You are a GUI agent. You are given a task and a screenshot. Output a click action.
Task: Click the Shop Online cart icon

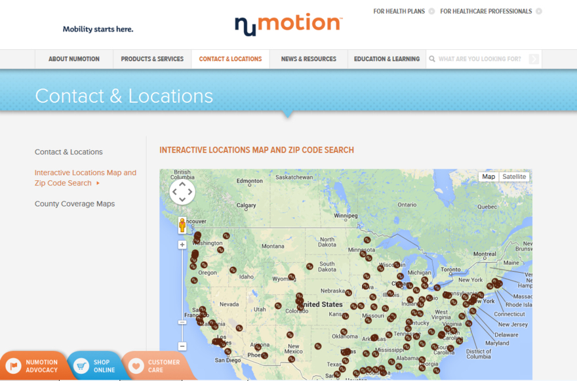[x=81, y=366]
